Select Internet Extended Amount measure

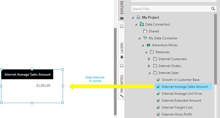click(x=181, y=101)
